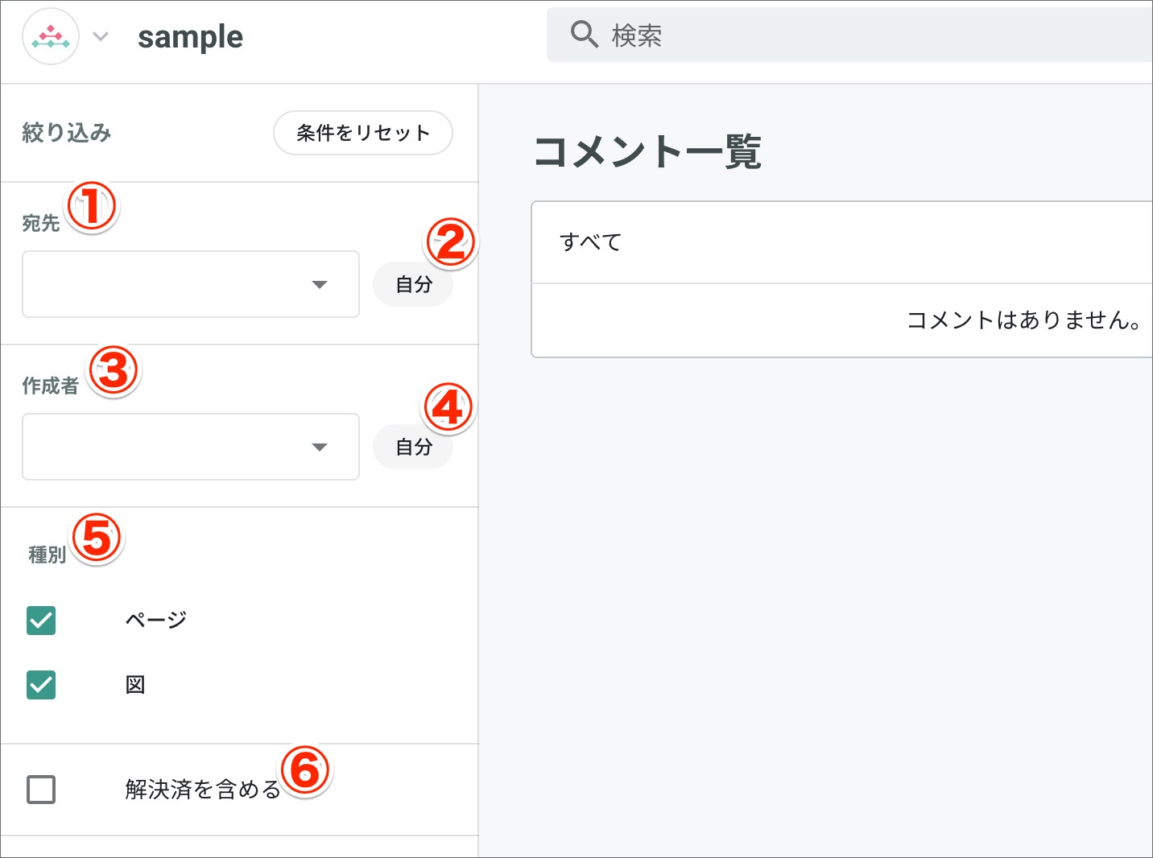Click 自分 next to the 宛先 dropdown
This screenshot has width=1153, height=858.
[412, 284]
